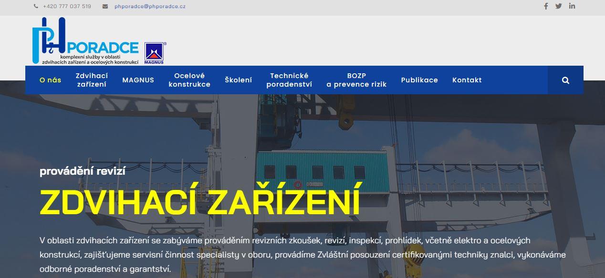Open Technické poradenství menu item

tap(289, 80)
